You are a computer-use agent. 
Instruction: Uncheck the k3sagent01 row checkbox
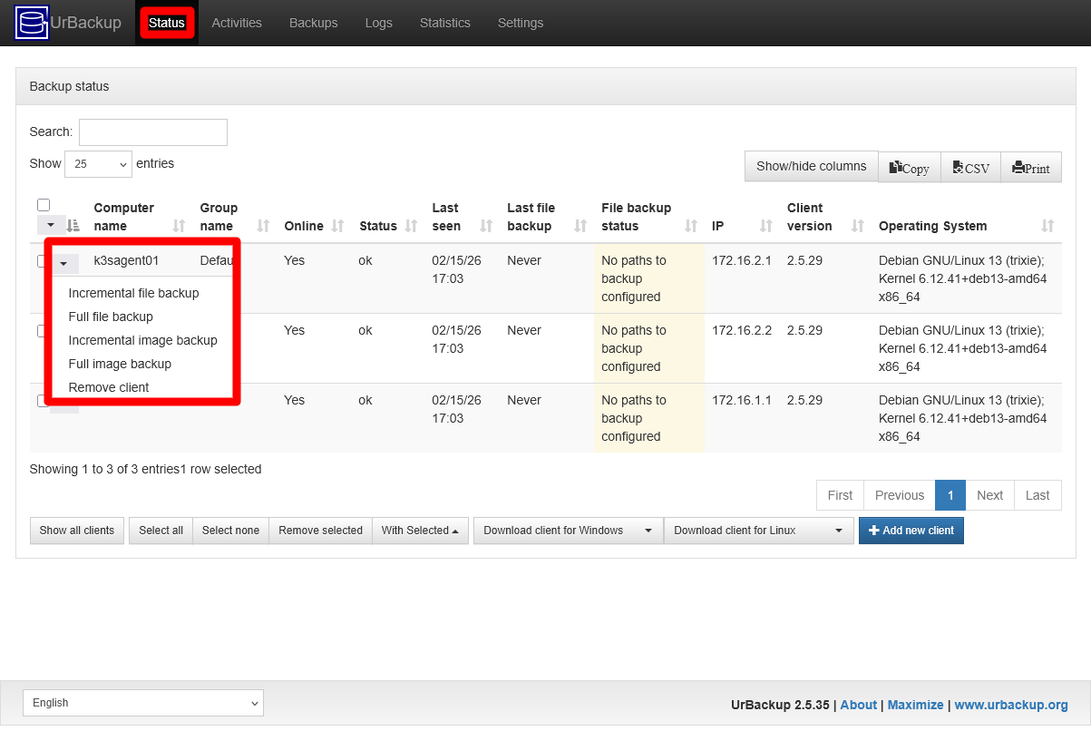click(42, 260)
